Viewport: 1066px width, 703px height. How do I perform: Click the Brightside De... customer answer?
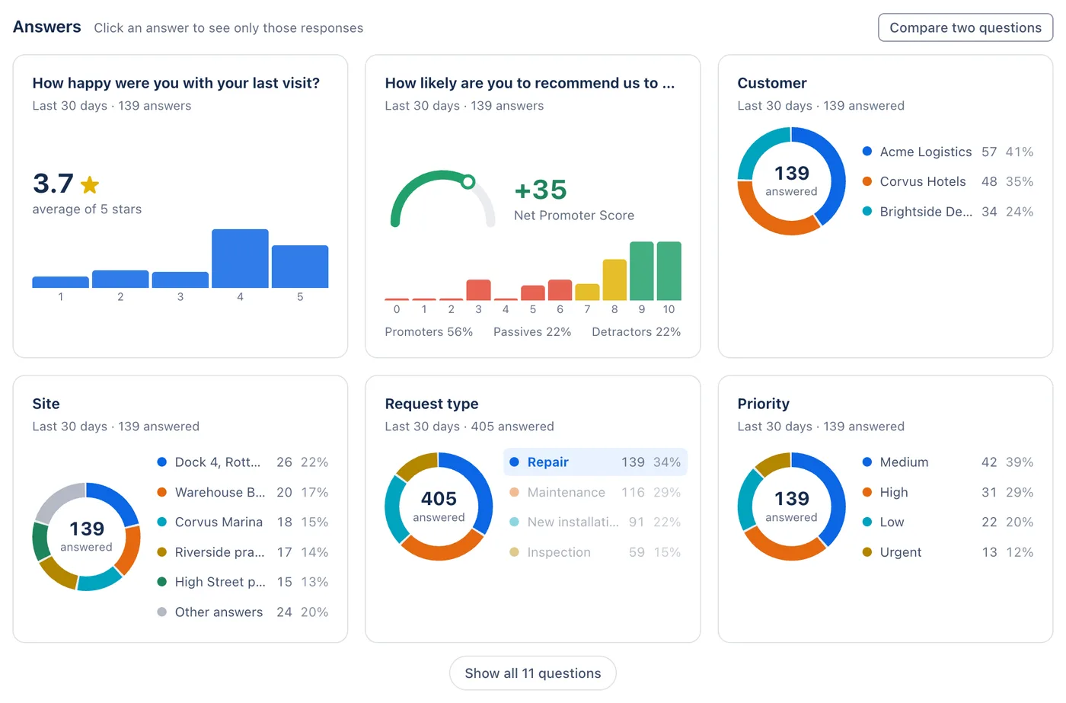948,212
